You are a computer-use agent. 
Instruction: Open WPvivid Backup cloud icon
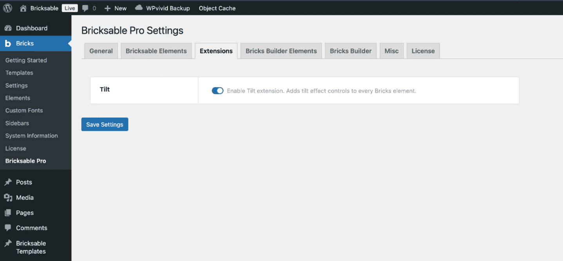click(139, 8)
